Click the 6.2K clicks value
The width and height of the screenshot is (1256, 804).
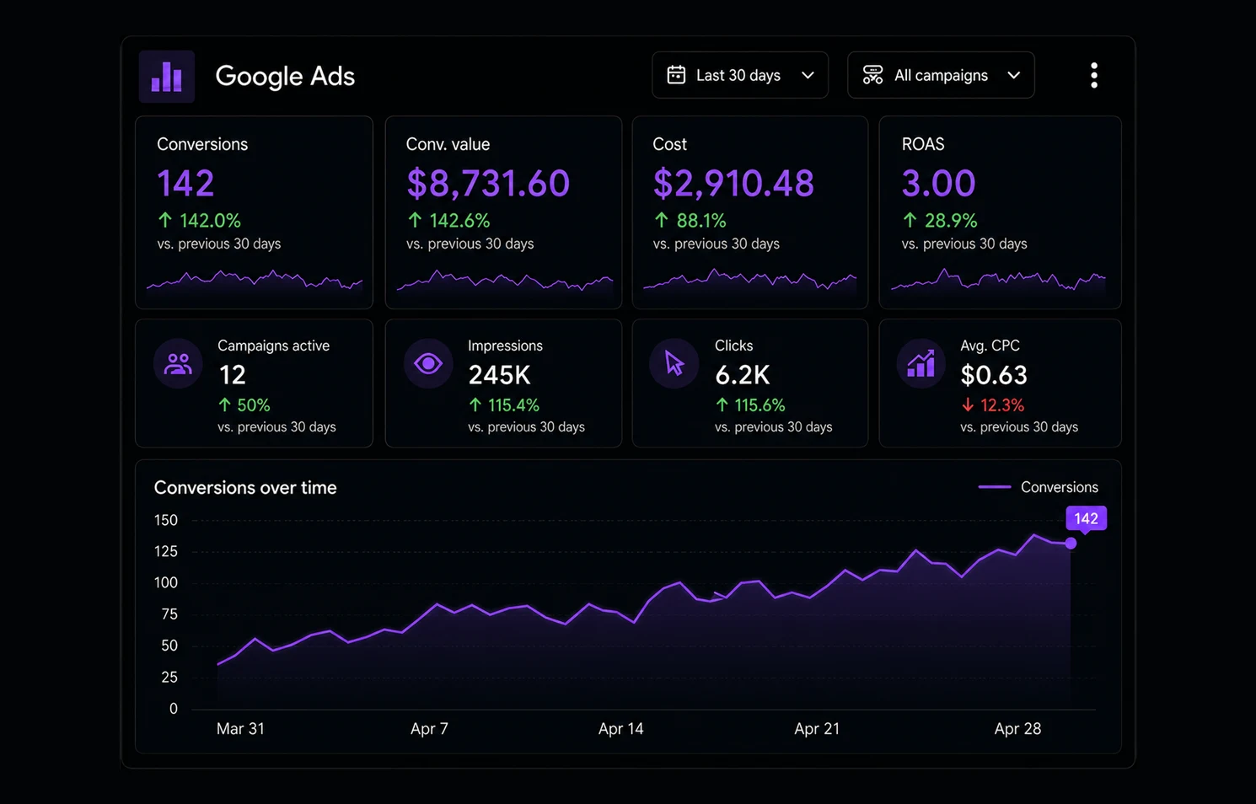(x=743, y=375)
